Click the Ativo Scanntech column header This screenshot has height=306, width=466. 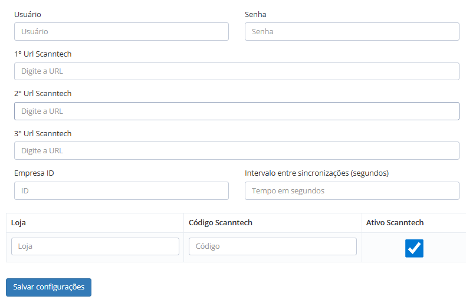(395, 223)
